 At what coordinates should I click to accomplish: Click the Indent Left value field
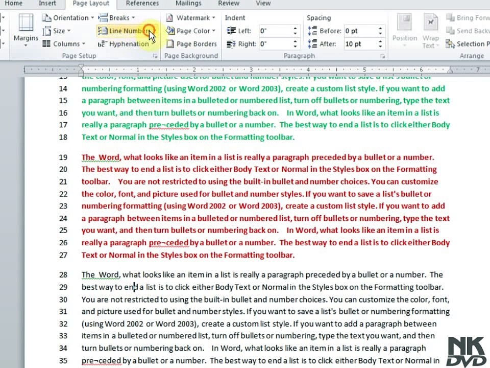[x=275, y=31]
